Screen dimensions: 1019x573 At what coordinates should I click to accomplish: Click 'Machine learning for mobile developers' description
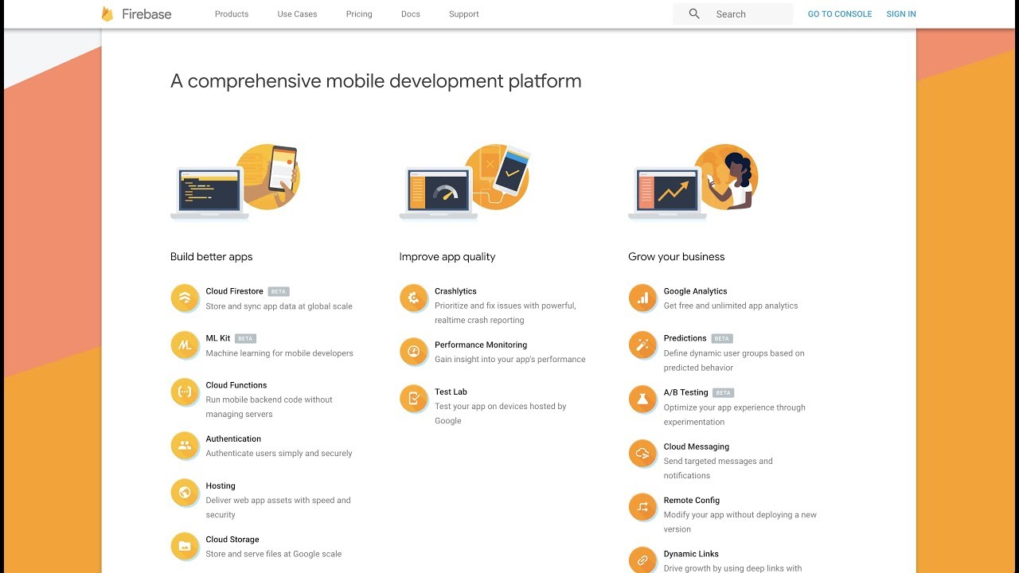(x=279, y=353)
